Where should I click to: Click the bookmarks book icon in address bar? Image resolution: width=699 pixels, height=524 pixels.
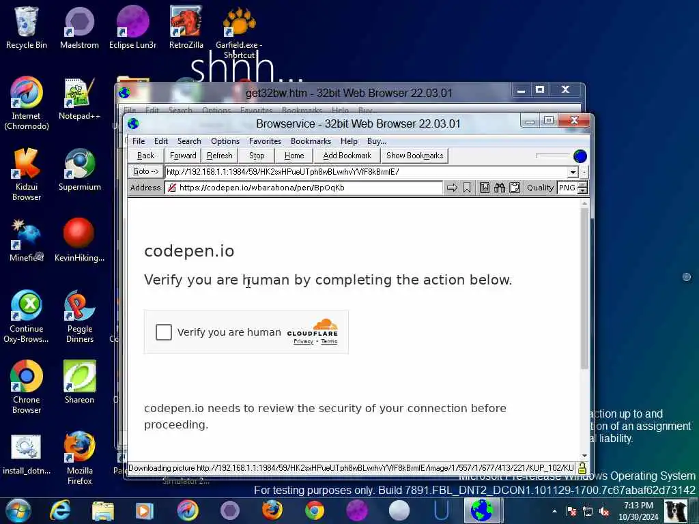coord(485,188)
